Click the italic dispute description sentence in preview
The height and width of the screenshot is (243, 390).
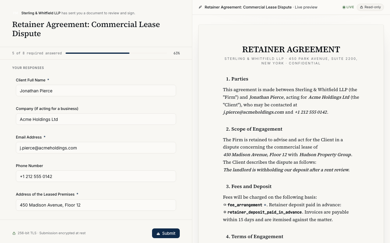pyautogui.click(x=286, y=170)
